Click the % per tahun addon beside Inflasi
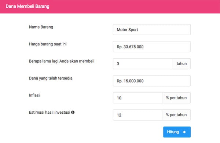This screenshot has width=220, height=143. pyautogui.click(x=176, y=98)
